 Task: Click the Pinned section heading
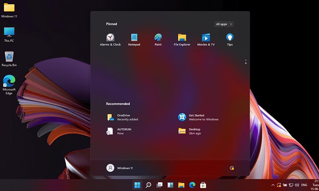click(x=111, y=24)
